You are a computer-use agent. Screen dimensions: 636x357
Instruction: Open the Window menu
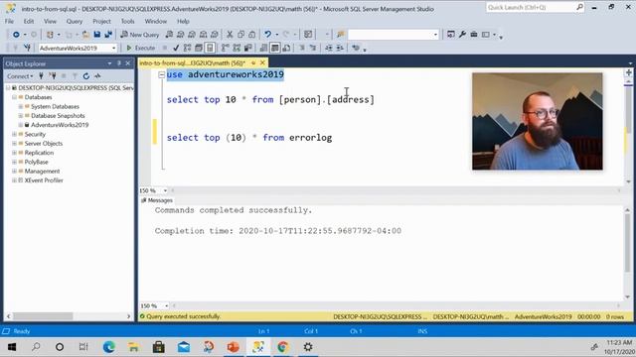coord(156,21)
